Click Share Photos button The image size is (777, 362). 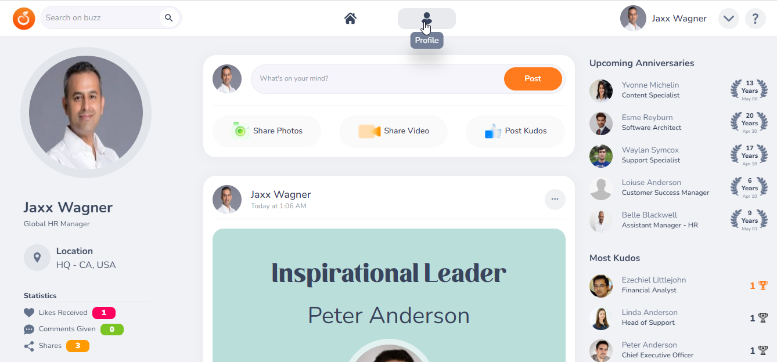tap(267, 131)
